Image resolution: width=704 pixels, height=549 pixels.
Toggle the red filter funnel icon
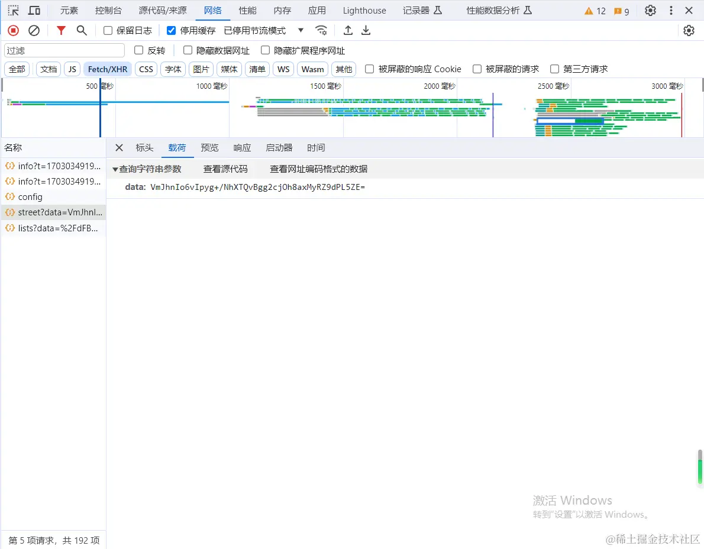pos(61,31)
